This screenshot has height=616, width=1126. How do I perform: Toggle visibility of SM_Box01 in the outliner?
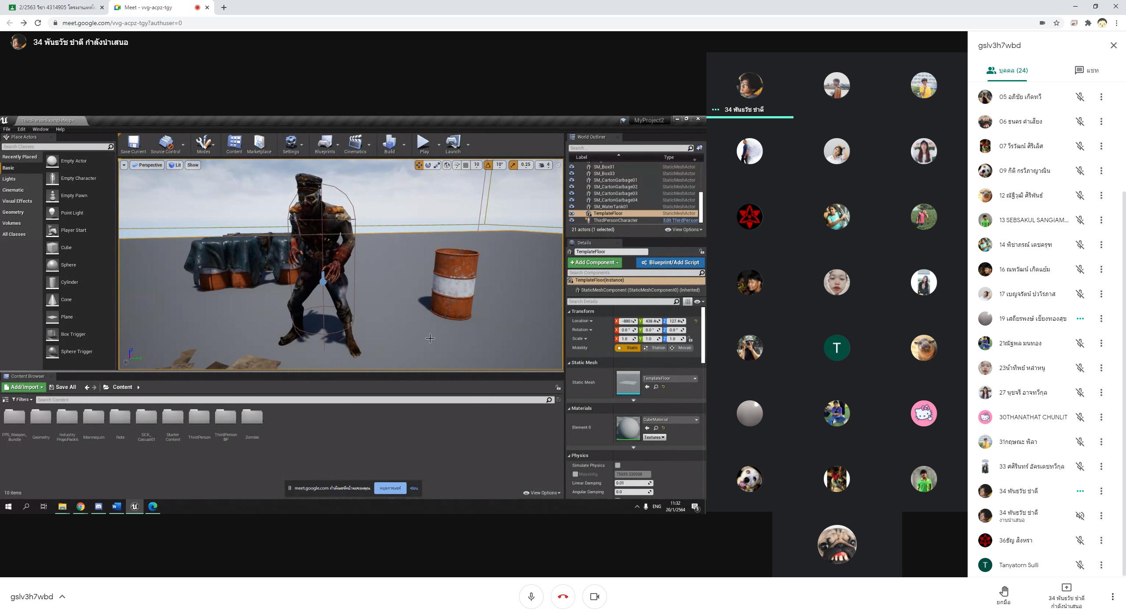pyautogui.click(x=571, y=167)
